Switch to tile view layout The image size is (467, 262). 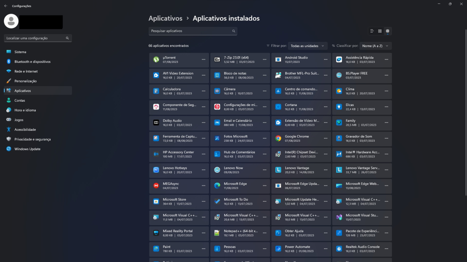coord(387,31)
